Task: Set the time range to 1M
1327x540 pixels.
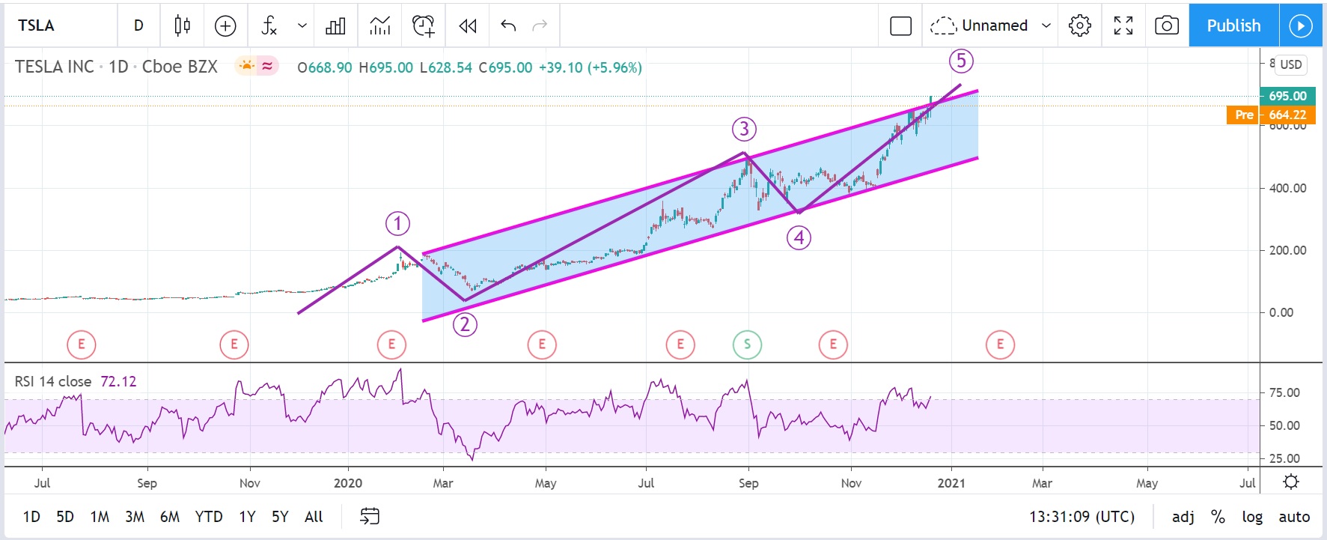Action: point(100,517)
